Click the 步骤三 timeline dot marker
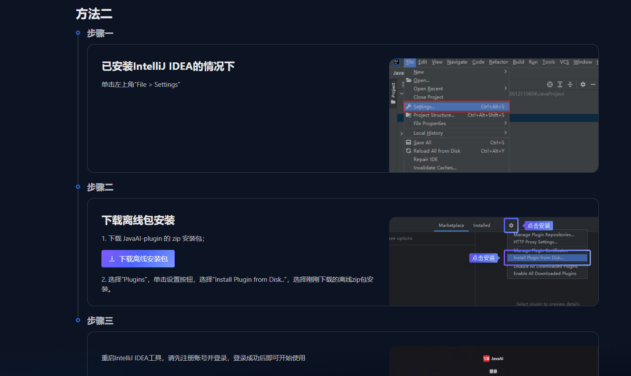 click(x=78, y=320)
